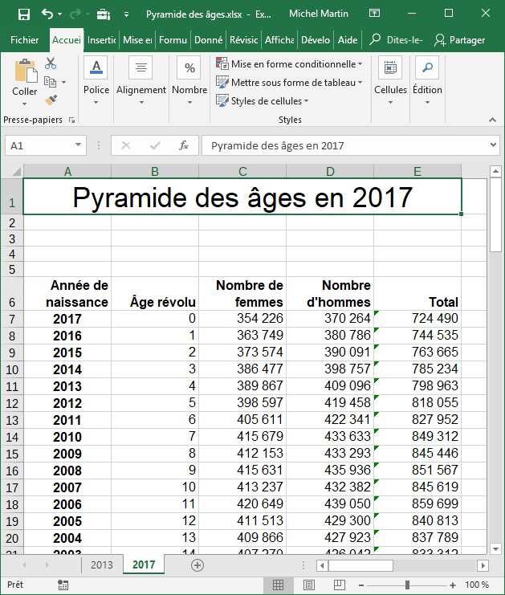Click the Cut scissors icon
Image resolution: width=505 pixels, height=595 pixels.
pos(51,63)
